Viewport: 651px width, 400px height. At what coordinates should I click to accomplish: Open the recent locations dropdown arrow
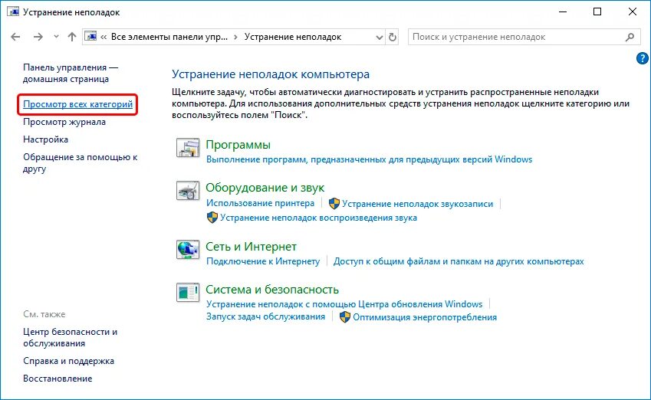(56, 37)
